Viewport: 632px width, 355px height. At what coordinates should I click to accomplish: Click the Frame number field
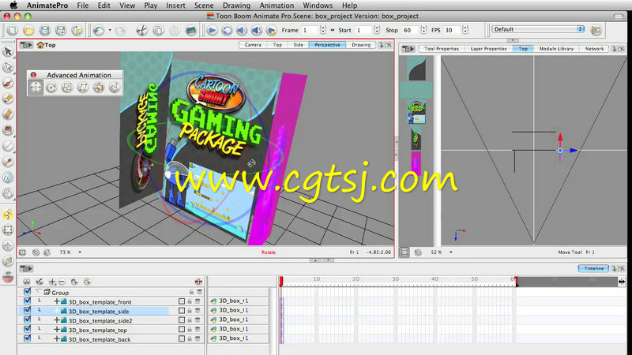tap(310, 30)
